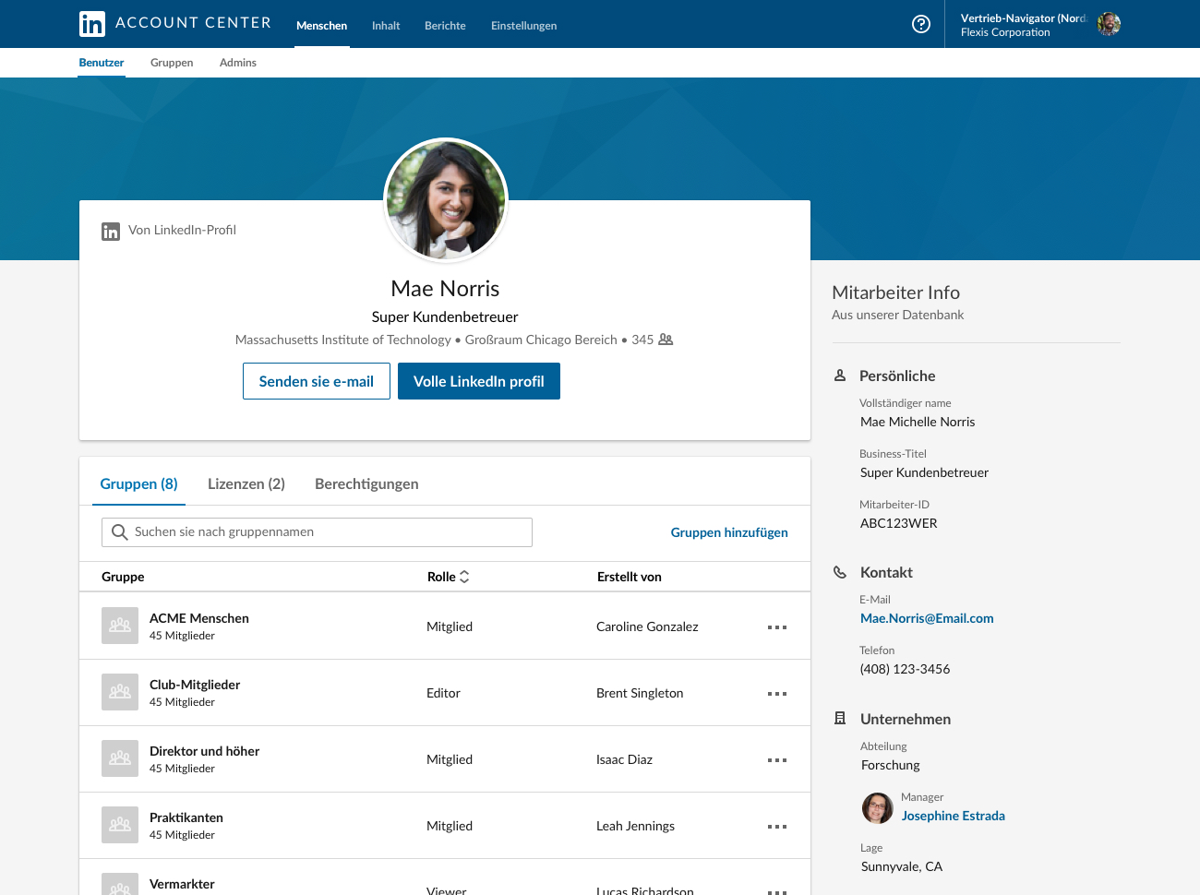Click the Club-Mitglieder group icon
1200x895 pixels.
pyautogui.click(x=120, y=692)
